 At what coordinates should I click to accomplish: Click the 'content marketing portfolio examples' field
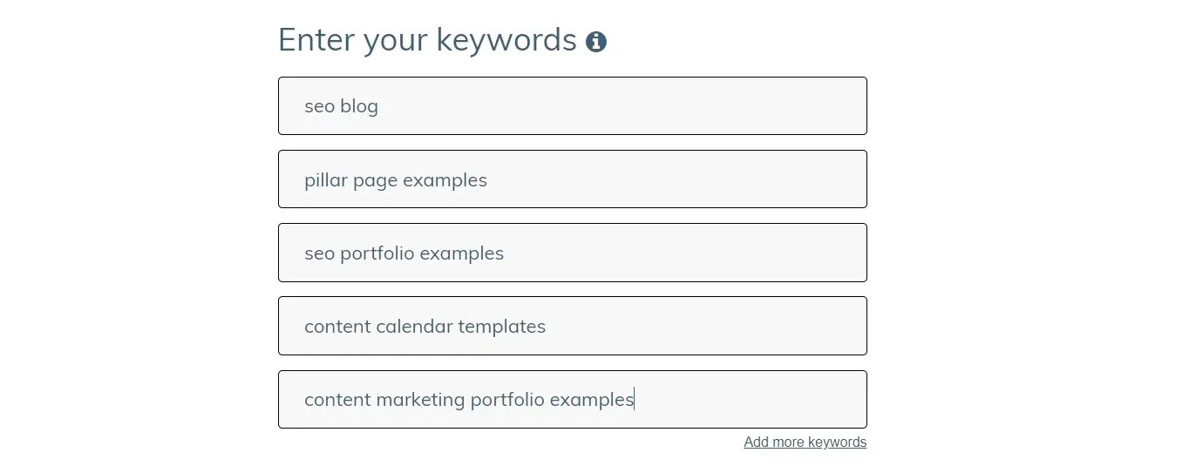pos(573,400)
